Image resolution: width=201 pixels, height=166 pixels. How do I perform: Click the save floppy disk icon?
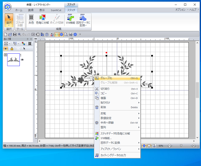coord(15,34)
